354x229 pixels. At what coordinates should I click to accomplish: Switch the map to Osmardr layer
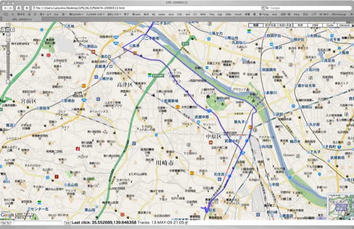pos(345,25)
